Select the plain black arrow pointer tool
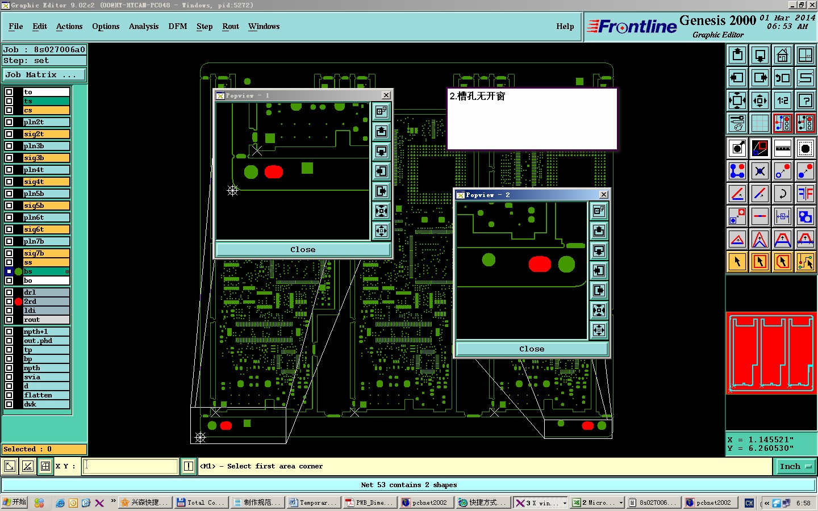Image resolution: width=818 pixels, height=511 pixels. pyautogui.click(x=737, y=262)
